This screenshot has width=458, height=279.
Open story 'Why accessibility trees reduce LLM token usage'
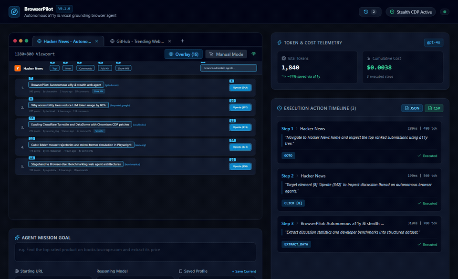click(x=68, y=105)
